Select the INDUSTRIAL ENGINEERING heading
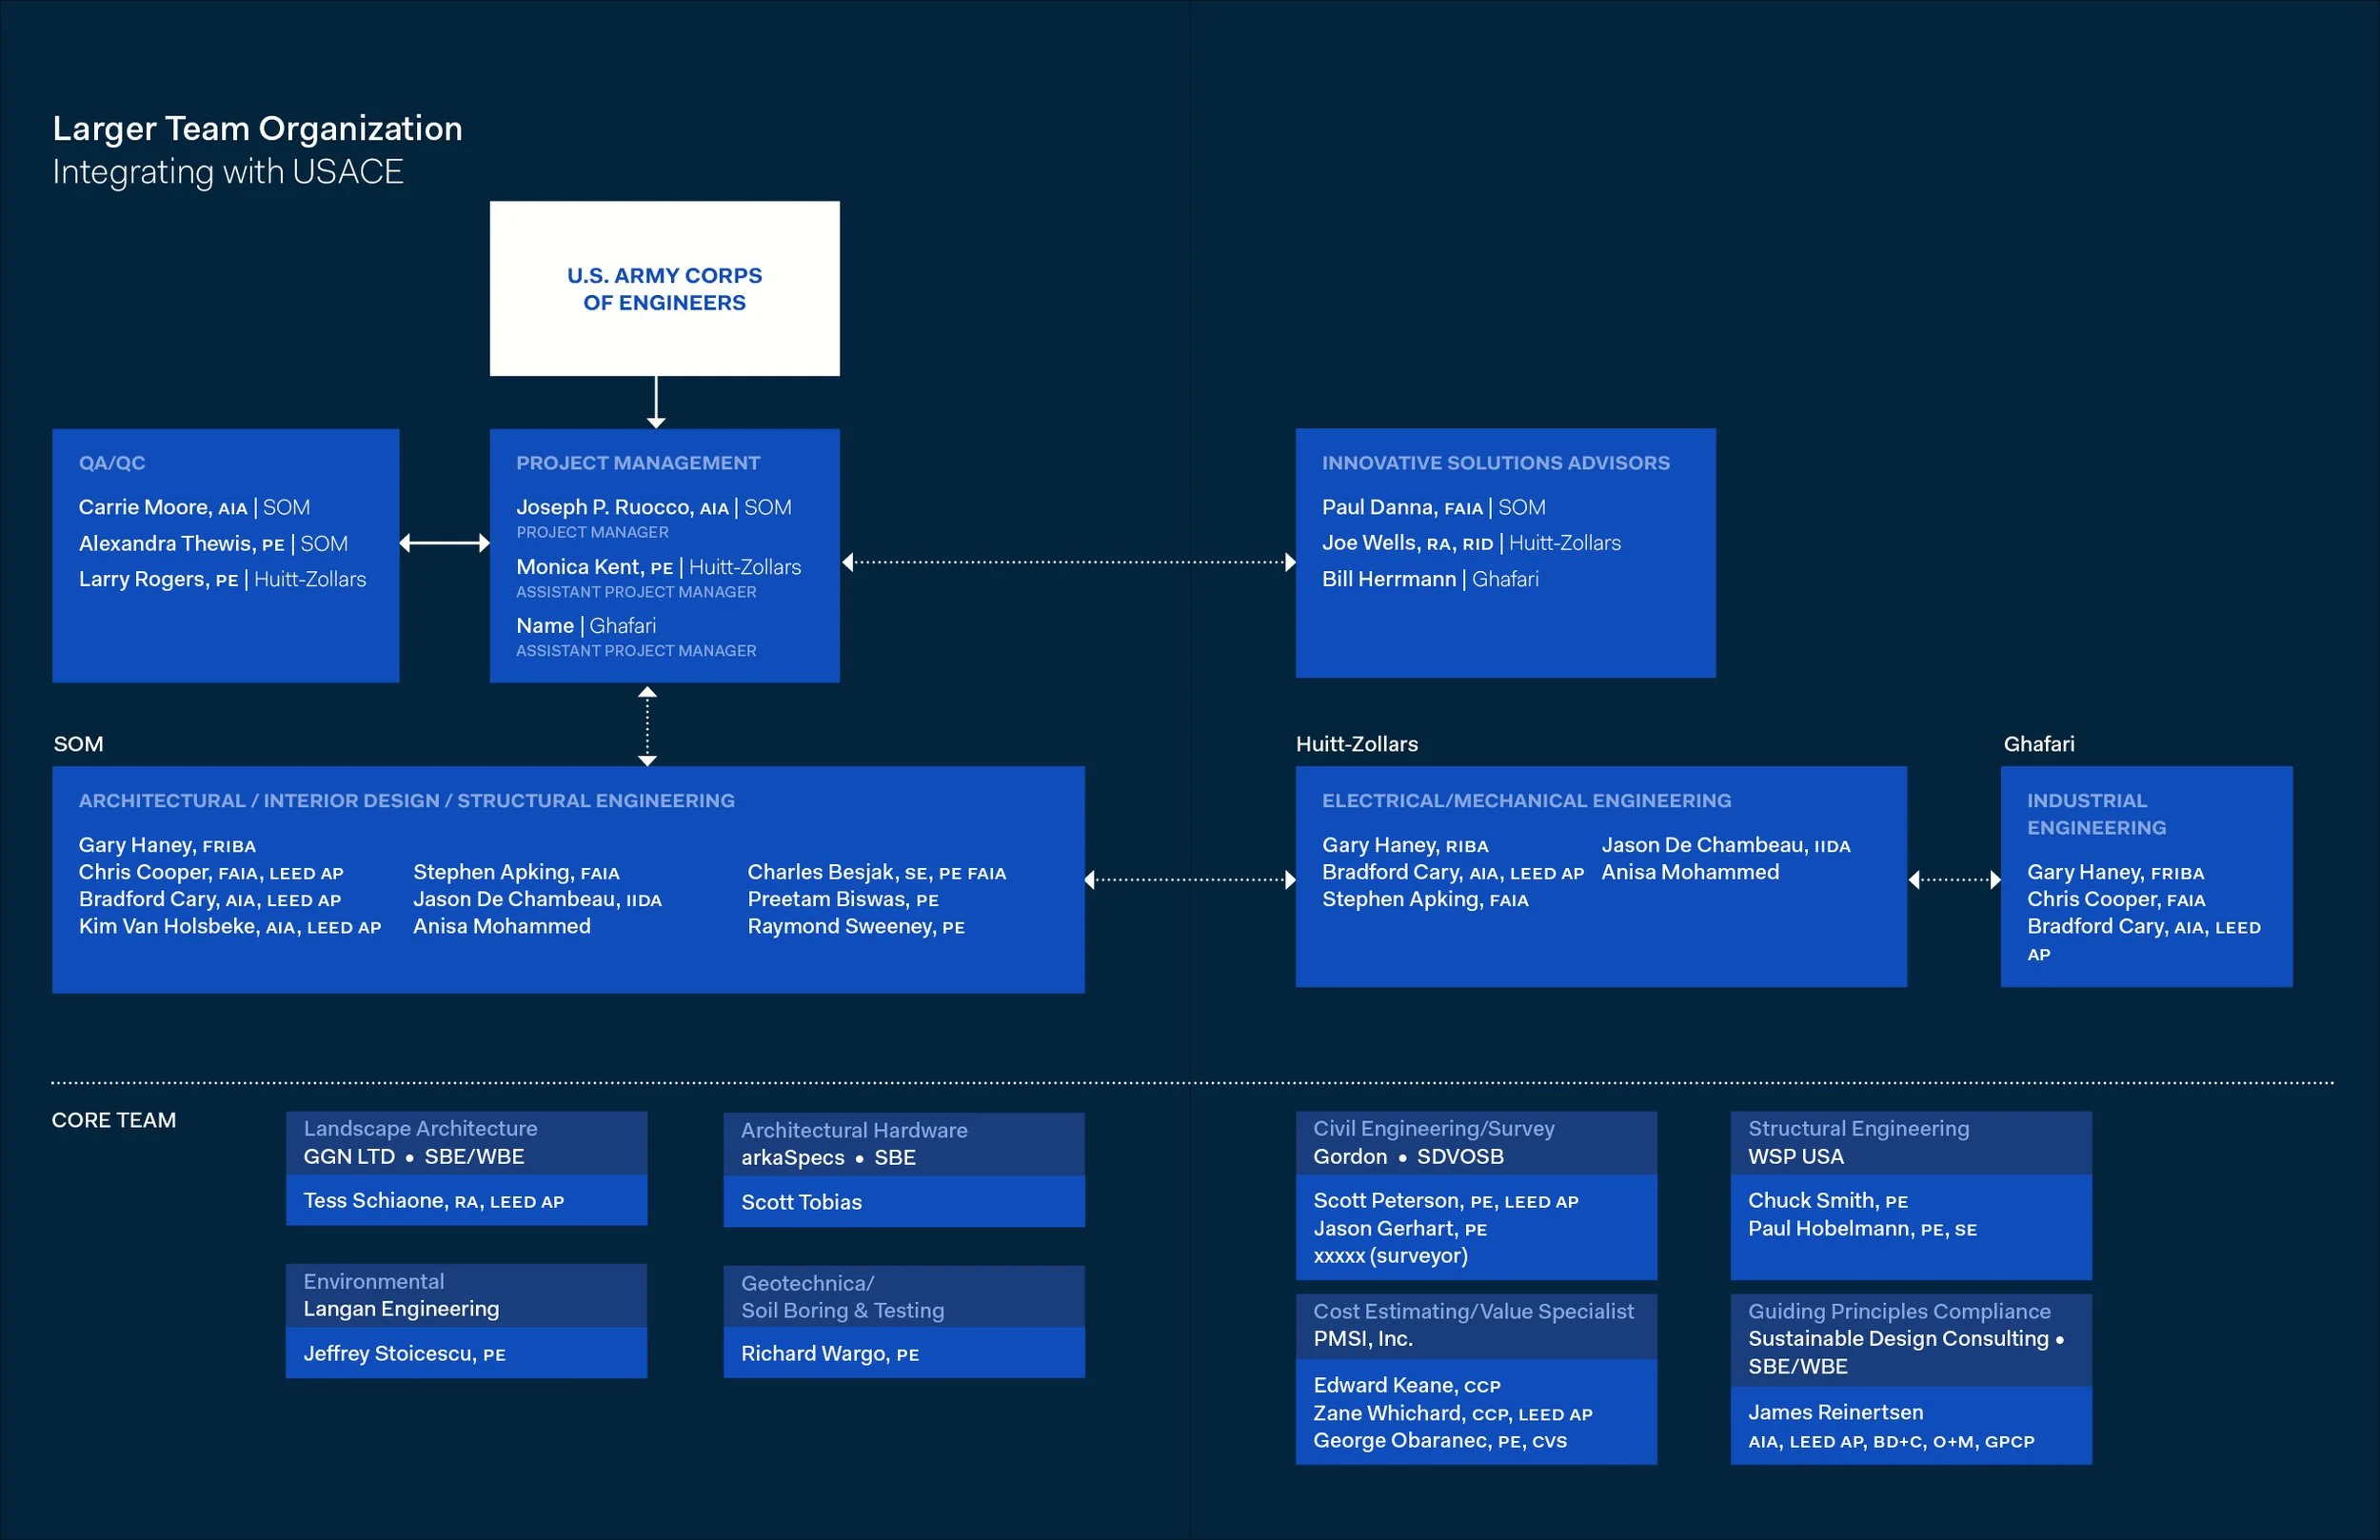Viewport: 2380px width, 1540px height. 2097,814
